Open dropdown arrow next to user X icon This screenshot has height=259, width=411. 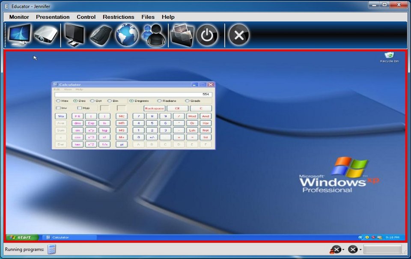[343, 250]
